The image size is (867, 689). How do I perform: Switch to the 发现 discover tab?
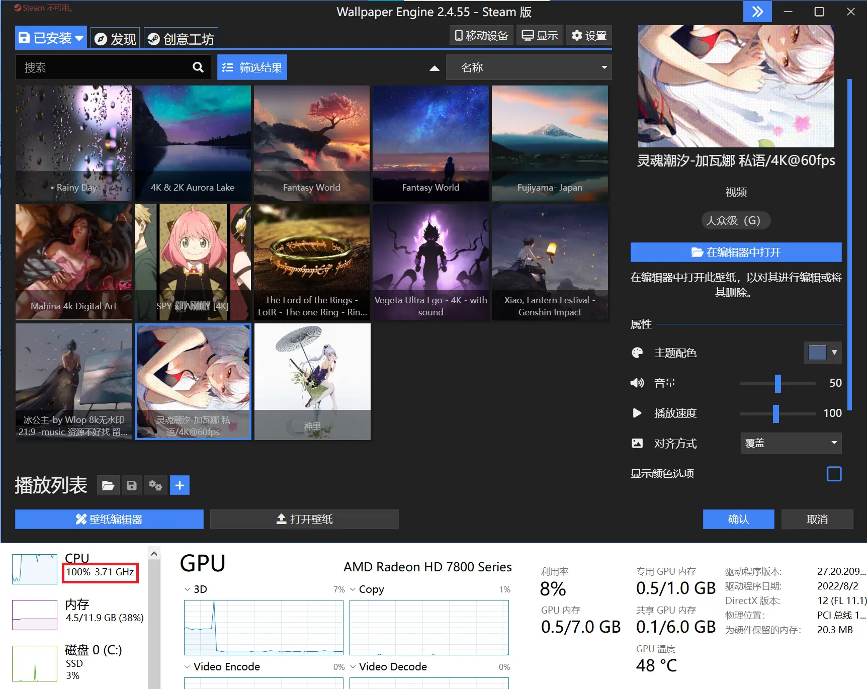click(x=116, y=38)
